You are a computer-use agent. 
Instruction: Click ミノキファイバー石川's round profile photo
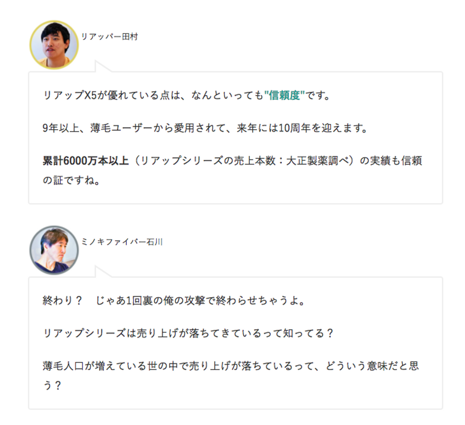pos(54,250)
